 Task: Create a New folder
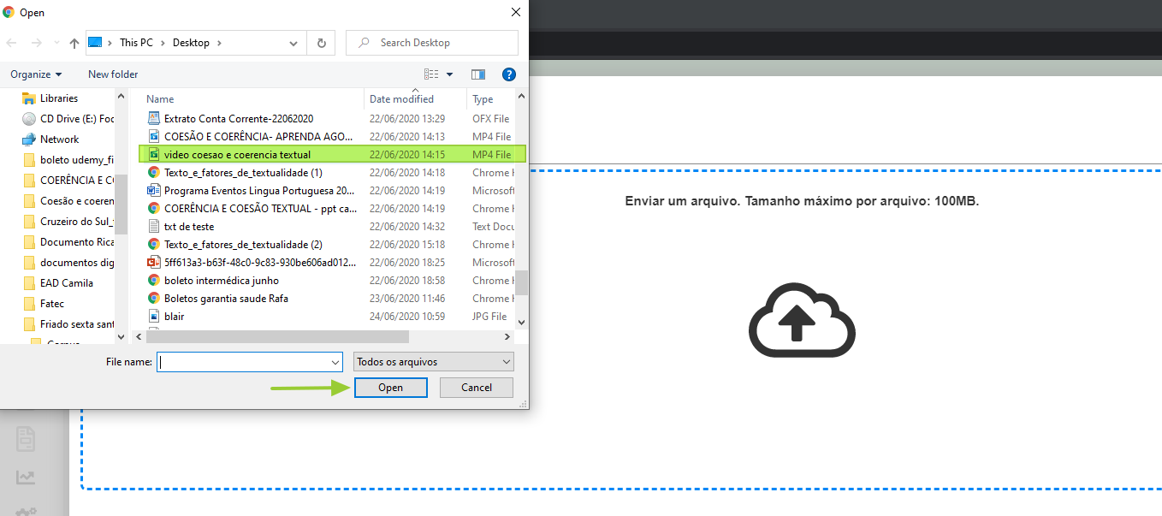[113, 74]
